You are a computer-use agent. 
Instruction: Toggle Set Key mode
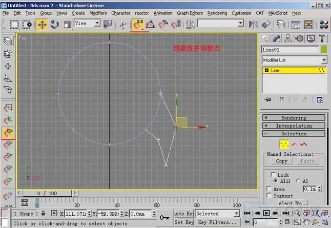coord(184,222)
